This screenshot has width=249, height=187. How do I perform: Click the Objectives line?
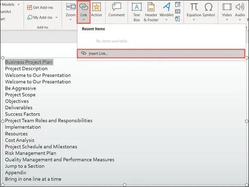pyautogui.click(x=17, y=101)
